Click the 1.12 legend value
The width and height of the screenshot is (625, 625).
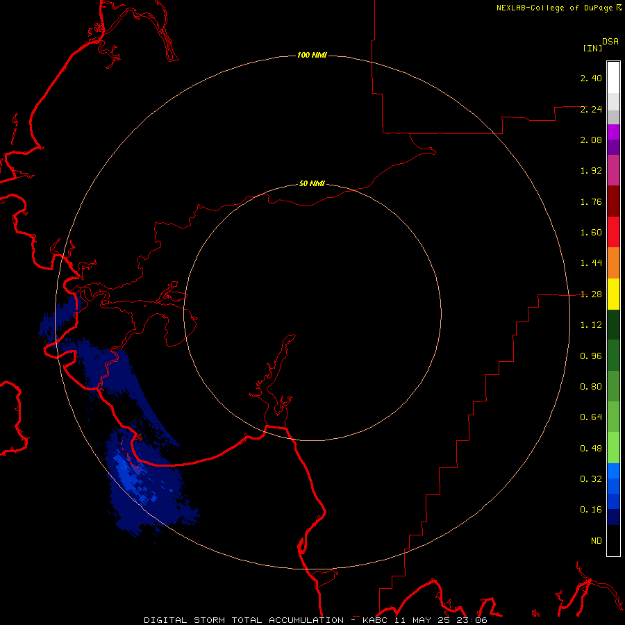coord(591,325)
